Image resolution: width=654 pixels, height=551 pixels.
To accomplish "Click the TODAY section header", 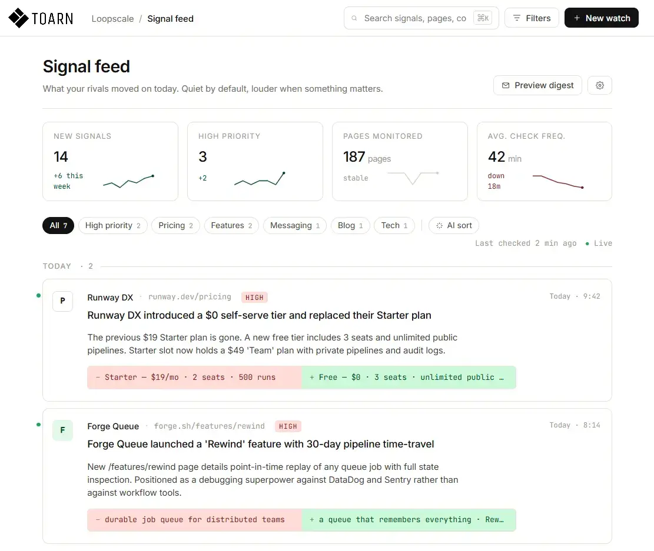I will pos(57,266).
